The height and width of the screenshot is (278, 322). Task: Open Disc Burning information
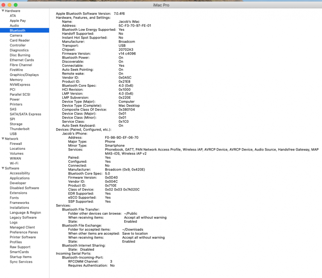click(x=20, y=55)
